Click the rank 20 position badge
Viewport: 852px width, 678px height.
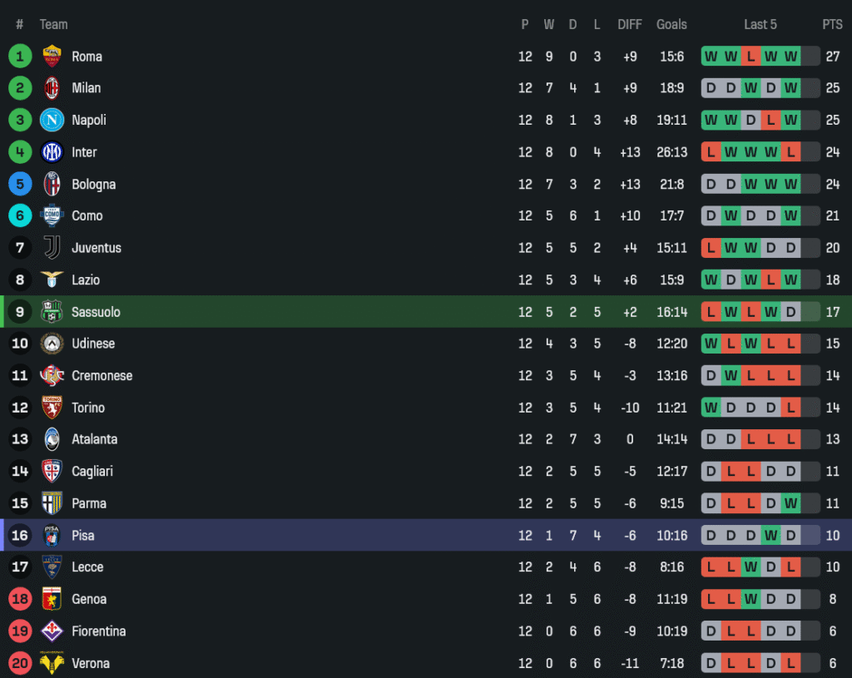tap(20, 663)
